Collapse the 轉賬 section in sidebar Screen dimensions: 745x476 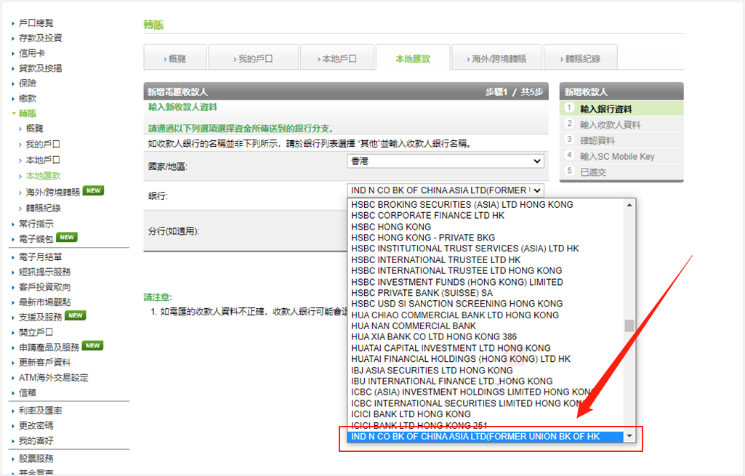point(14,113)
